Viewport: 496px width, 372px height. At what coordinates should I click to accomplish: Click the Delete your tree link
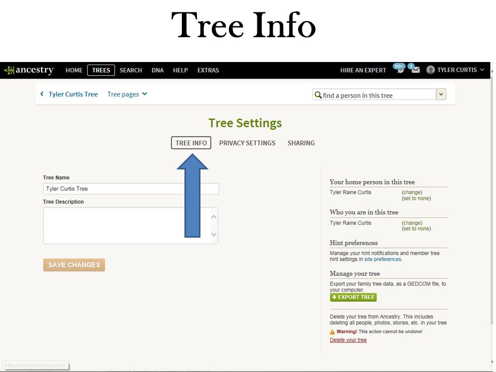point(348,340)
